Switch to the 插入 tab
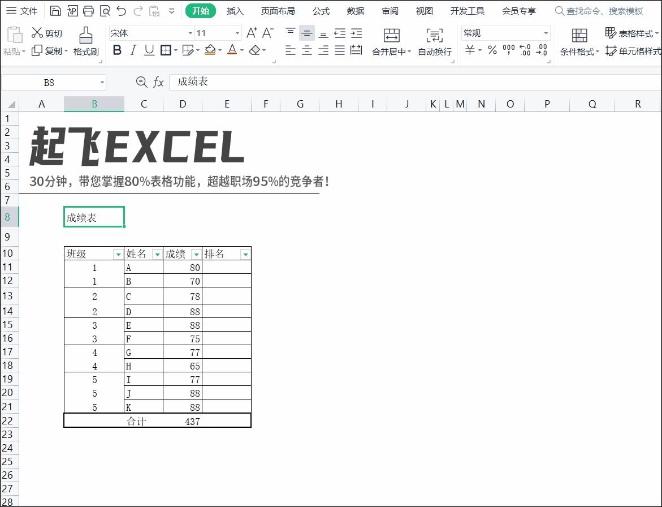 pyautogui.click(x=235, y=11)
